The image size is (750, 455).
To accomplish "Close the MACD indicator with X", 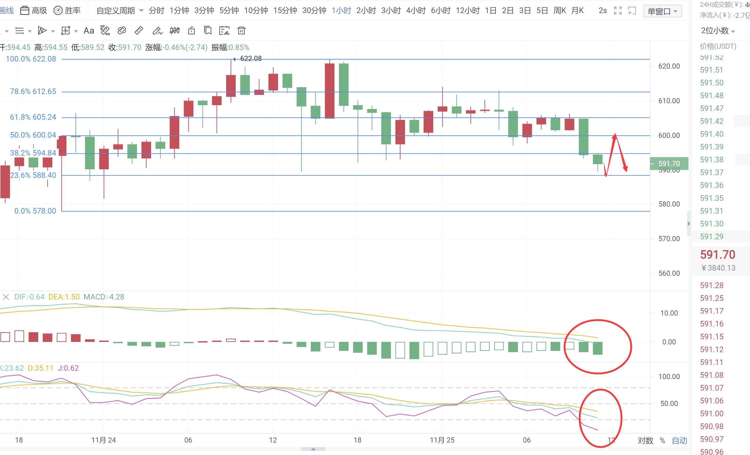I will click(6, 297).
